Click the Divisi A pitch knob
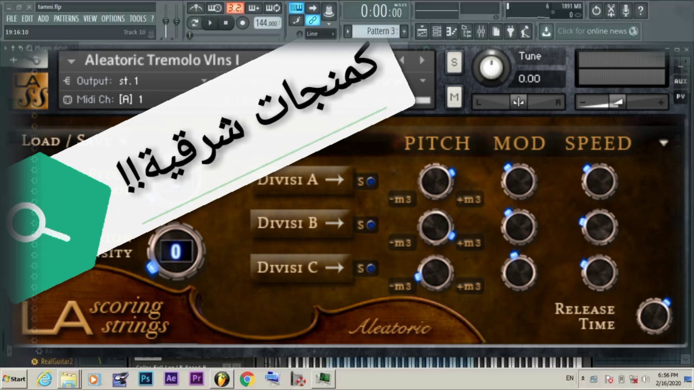This screenshot has width=694, height=390. [436, 181]
